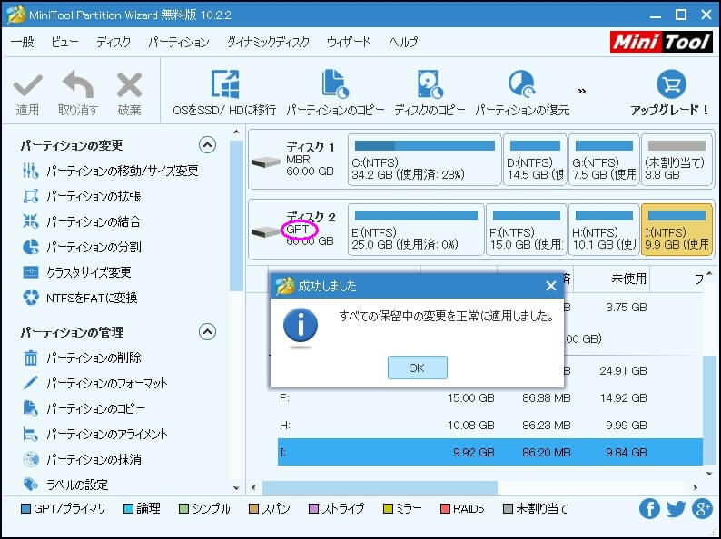Open the ヘルプ menu
721x539 pixels.
point(403,42)
